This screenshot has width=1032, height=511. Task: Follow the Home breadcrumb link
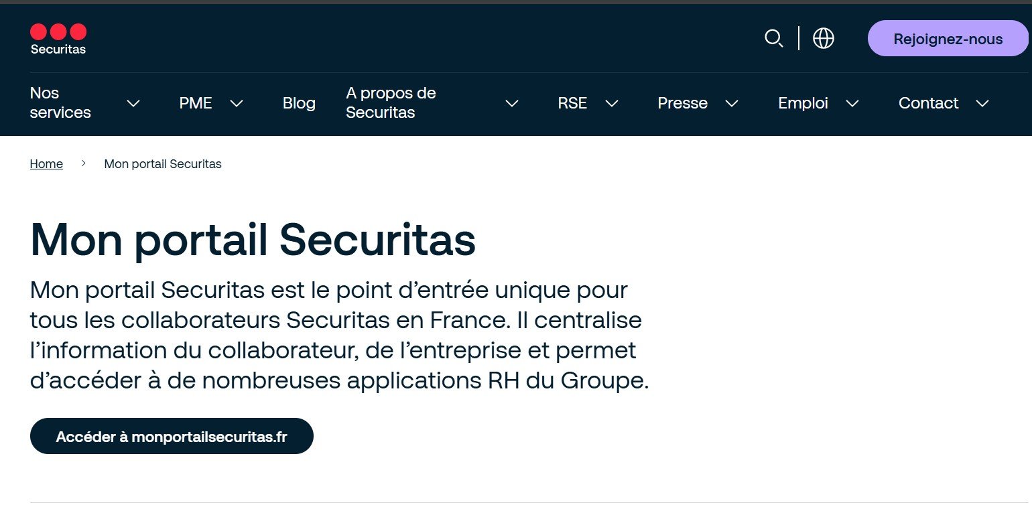[x=46, y=164]
